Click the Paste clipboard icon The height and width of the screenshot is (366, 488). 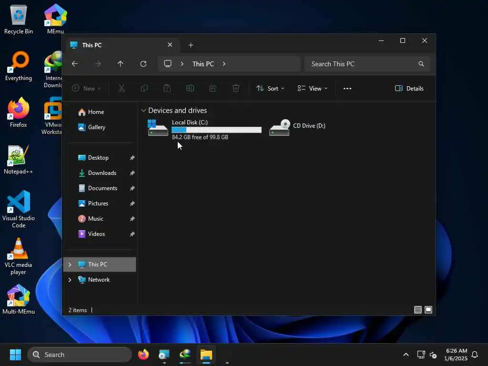167,88
